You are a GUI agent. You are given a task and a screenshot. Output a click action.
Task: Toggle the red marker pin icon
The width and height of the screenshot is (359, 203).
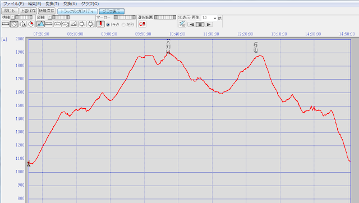coord(100,24)
